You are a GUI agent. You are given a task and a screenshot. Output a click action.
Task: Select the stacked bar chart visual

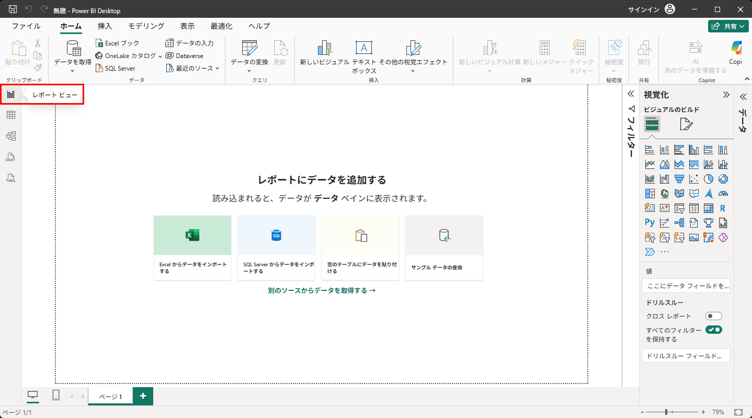650,150
